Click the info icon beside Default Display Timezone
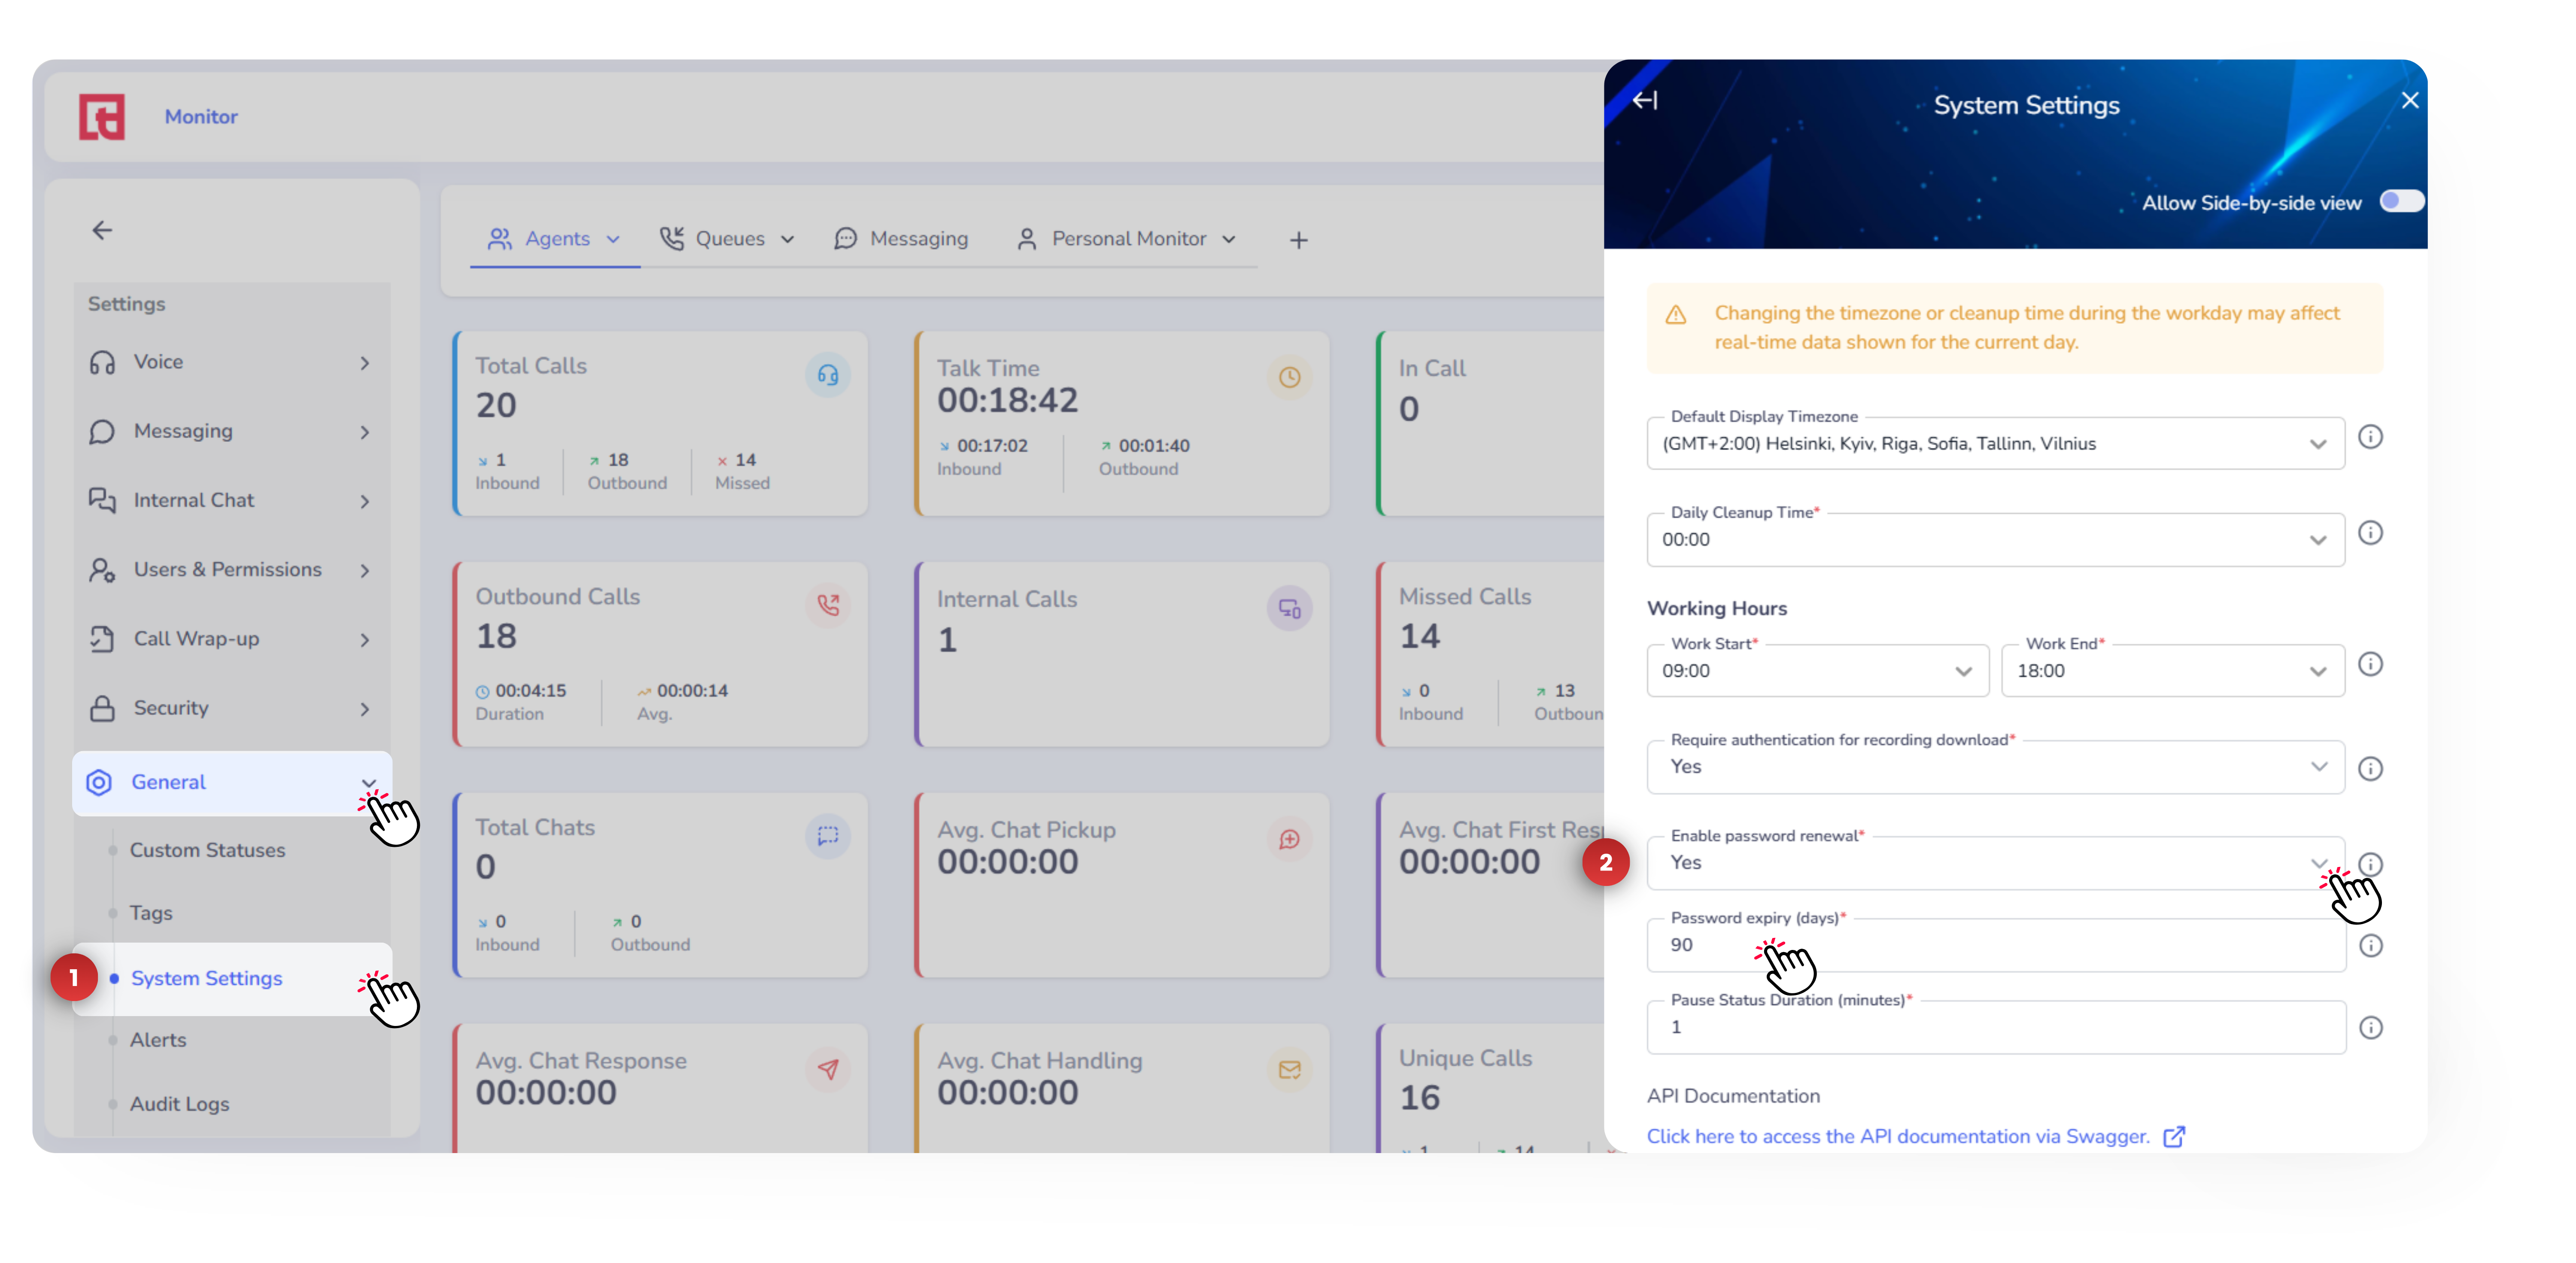2576x1263 pixels. pyautogui.click(x=2369, y=437)
